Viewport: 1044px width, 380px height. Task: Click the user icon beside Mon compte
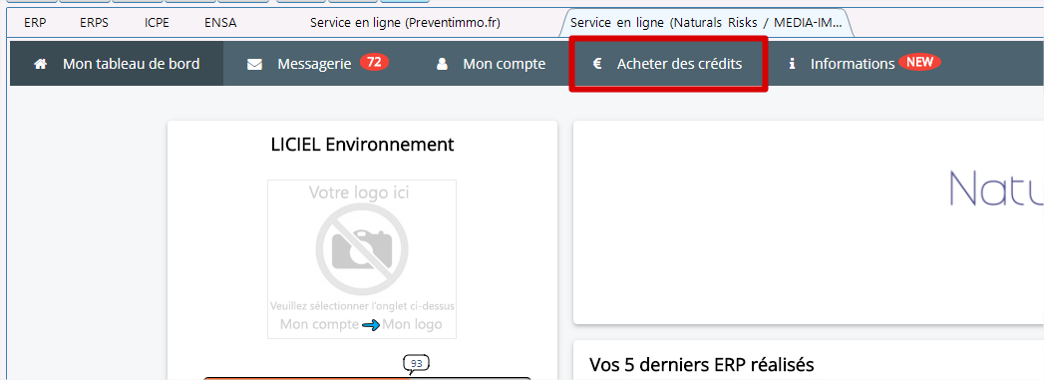pyautogui.click(x=441, y=65)
